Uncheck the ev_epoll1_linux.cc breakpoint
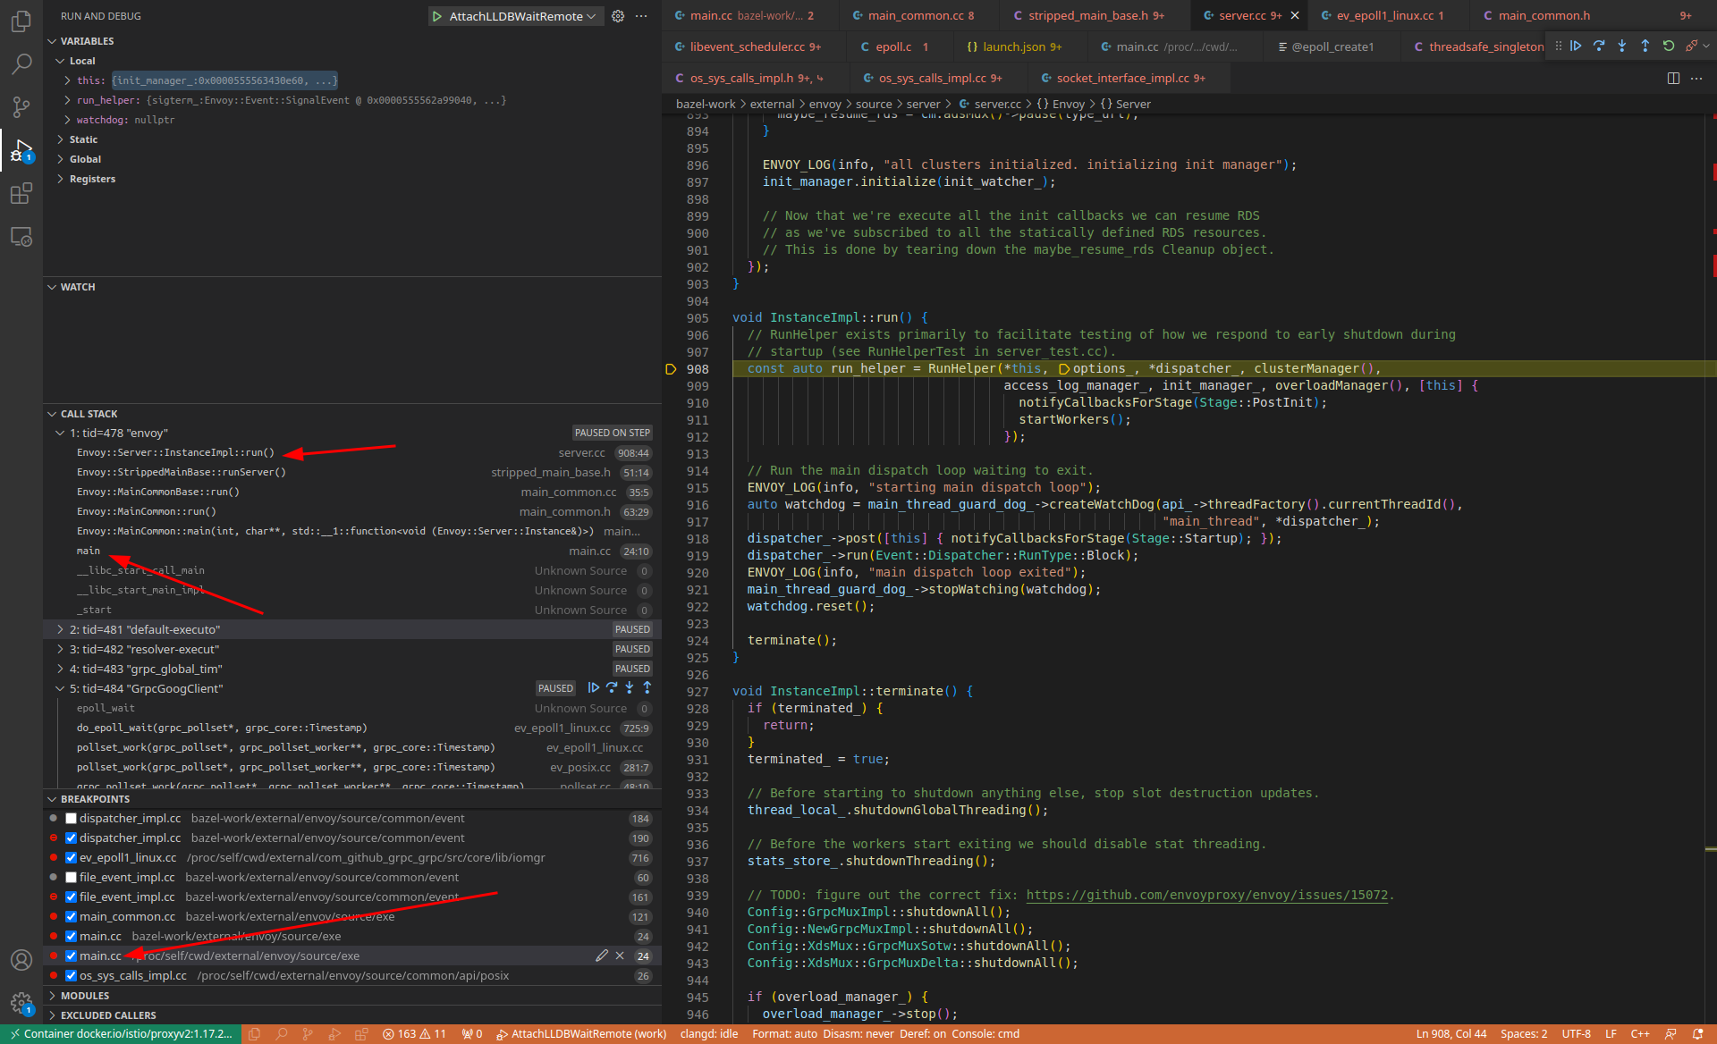 coord(71,857)
